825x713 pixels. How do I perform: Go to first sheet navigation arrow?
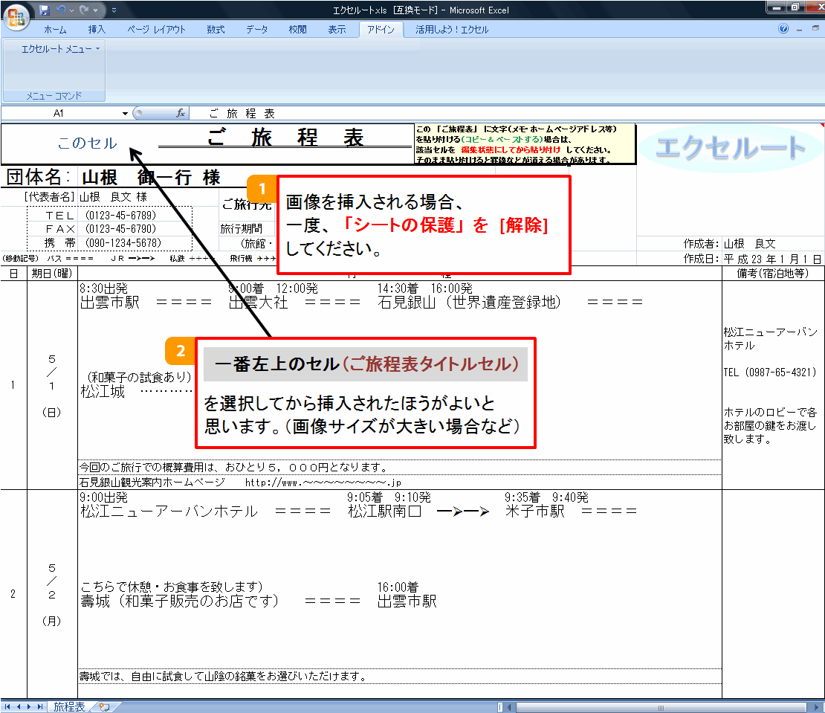point(7,707)
